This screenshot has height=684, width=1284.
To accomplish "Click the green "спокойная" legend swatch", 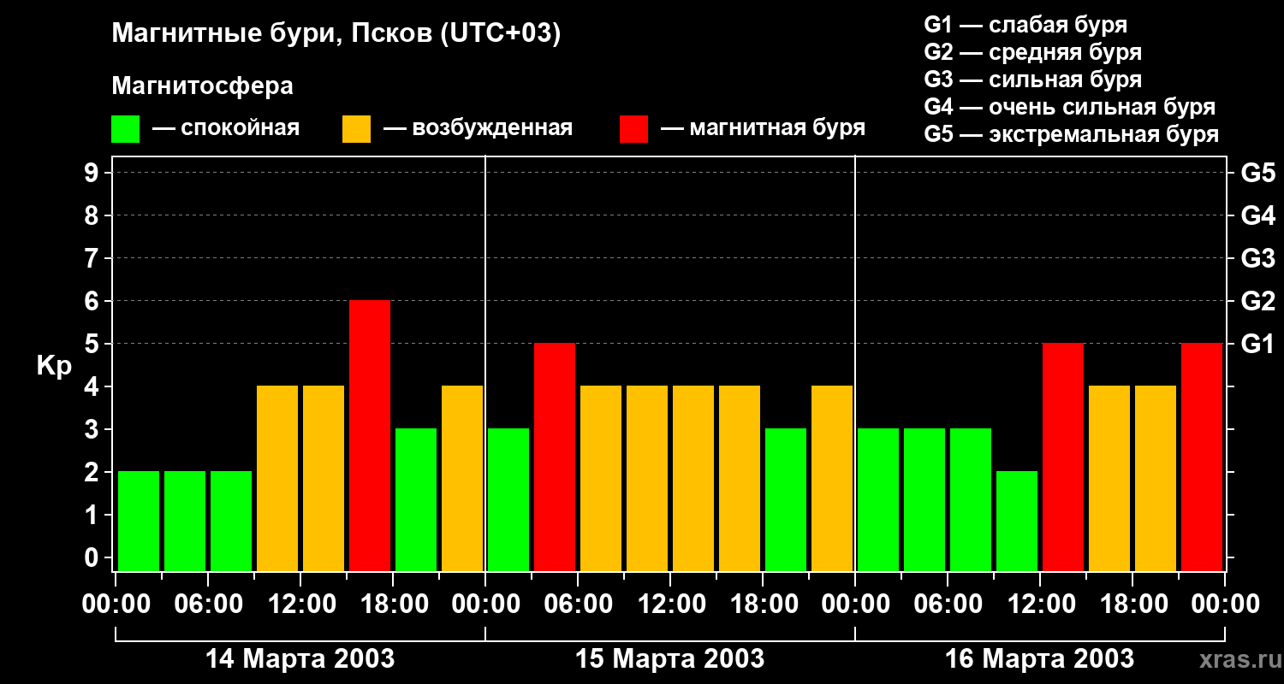I will 125,129.
